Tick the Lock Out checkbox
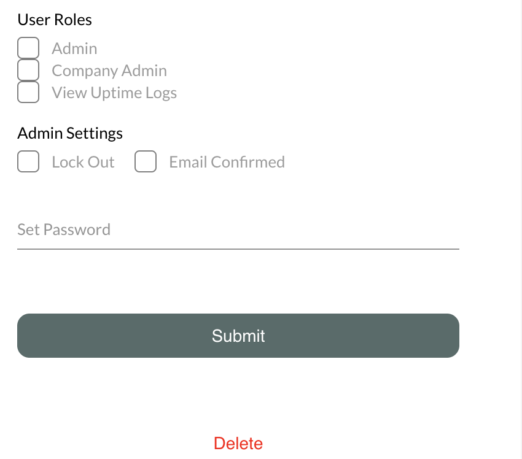This screenshot has width=522, height=459. pos(28,162)
